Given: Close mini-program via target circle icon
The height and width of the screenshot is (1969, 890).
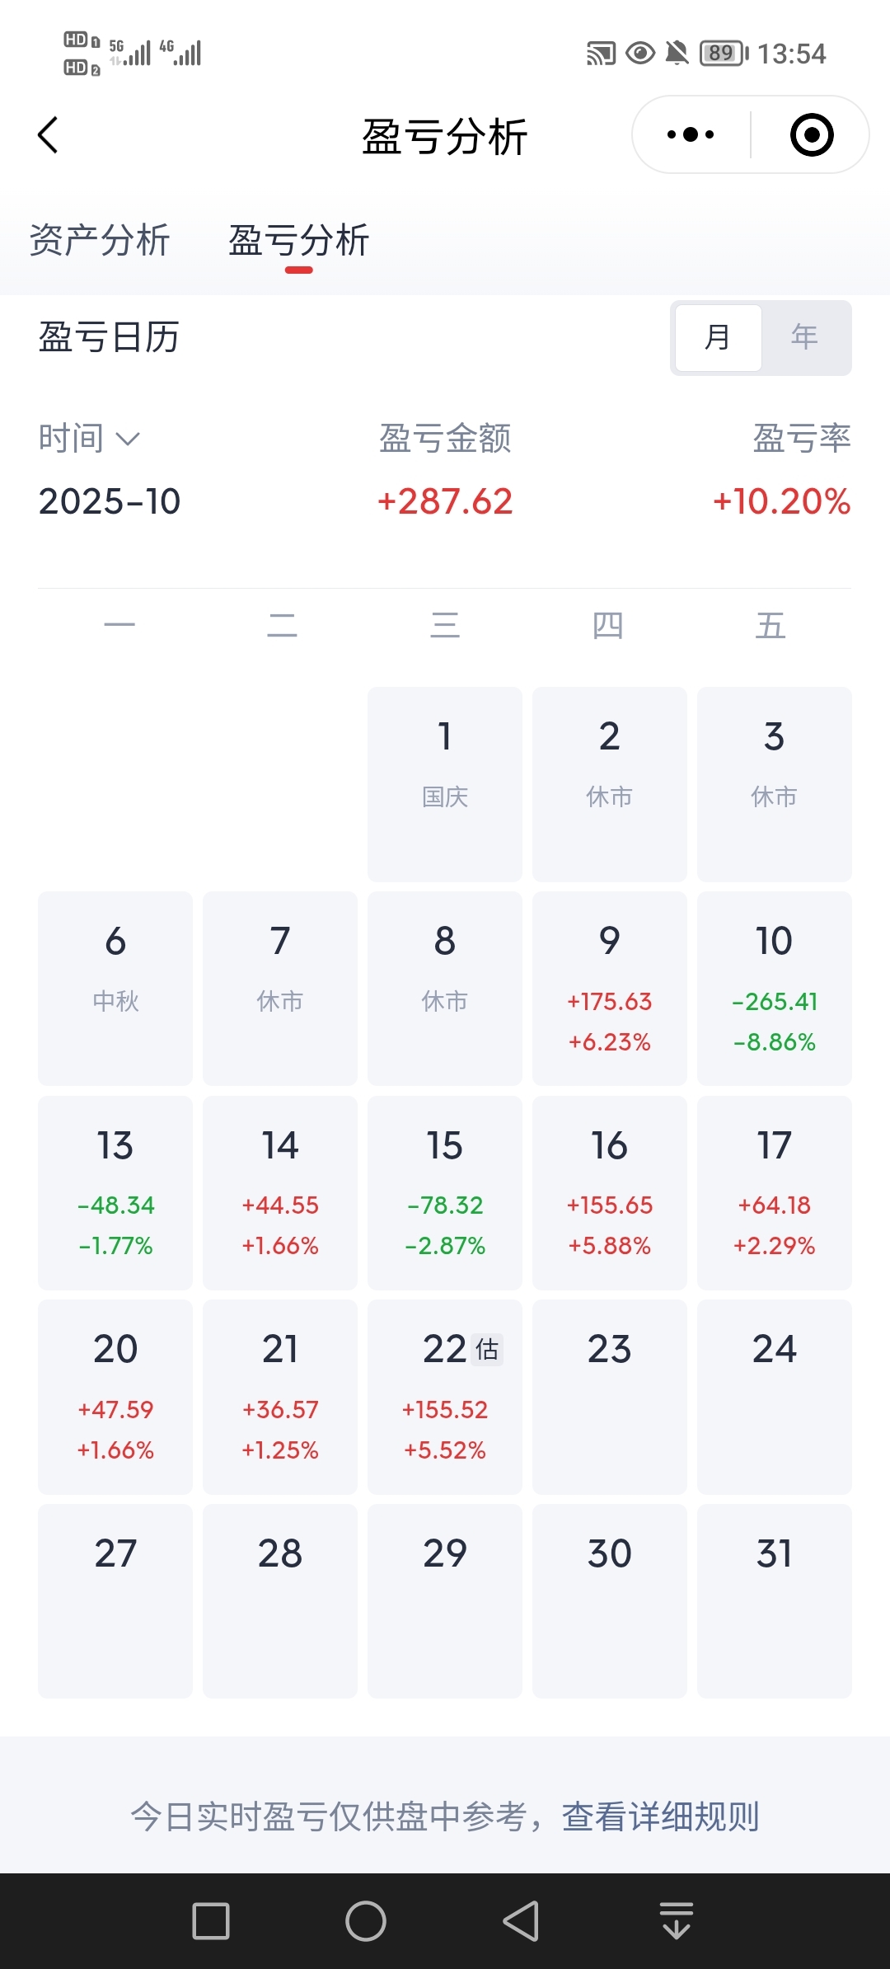Looking at the screenshot, I should click(x=811, y=135).
